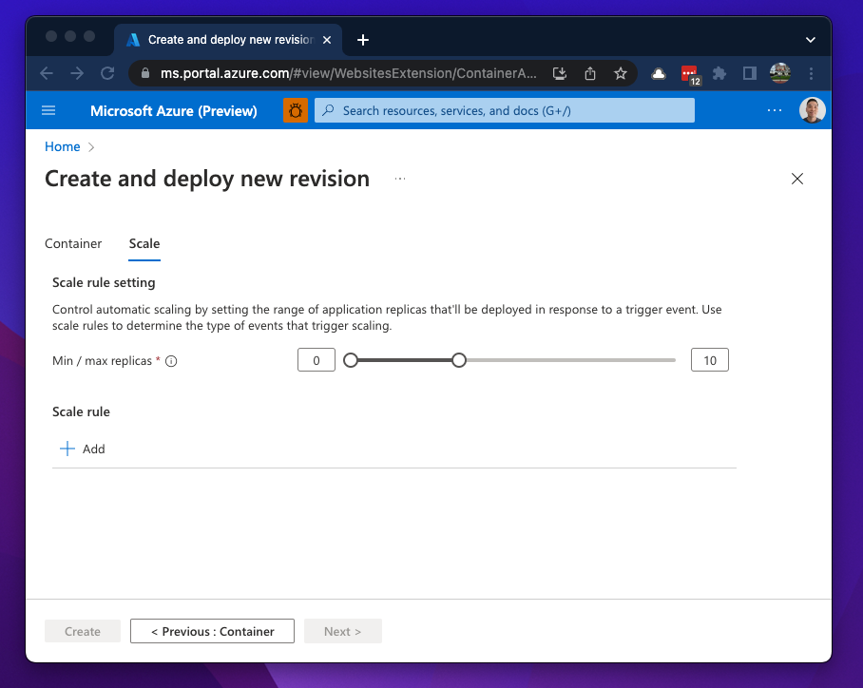Expand the tab search chevron in browser
Image resolution: width=863 pixels, height=688 pixels.
pos(810,40)
